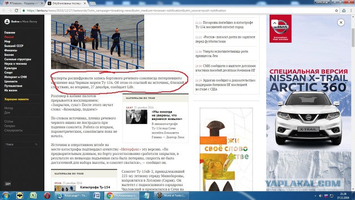The image size is (355, 200).
Task: Open the Bat mail client taskbar icon
Action: (x=20, y=196)
